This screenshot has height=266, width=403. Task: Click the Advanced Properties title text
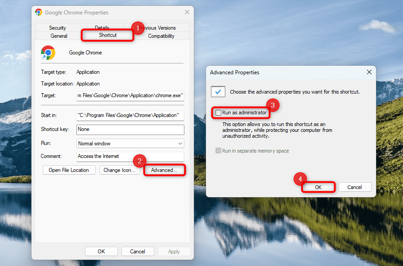click(234, 72)
